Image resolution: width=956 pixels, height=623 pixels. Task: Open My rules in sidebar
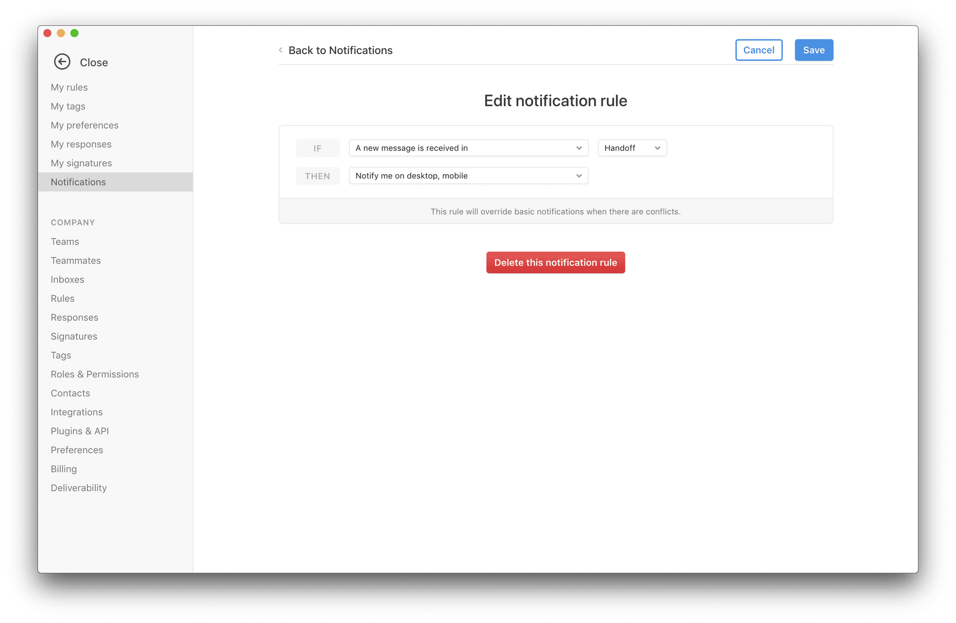[69, 88]
